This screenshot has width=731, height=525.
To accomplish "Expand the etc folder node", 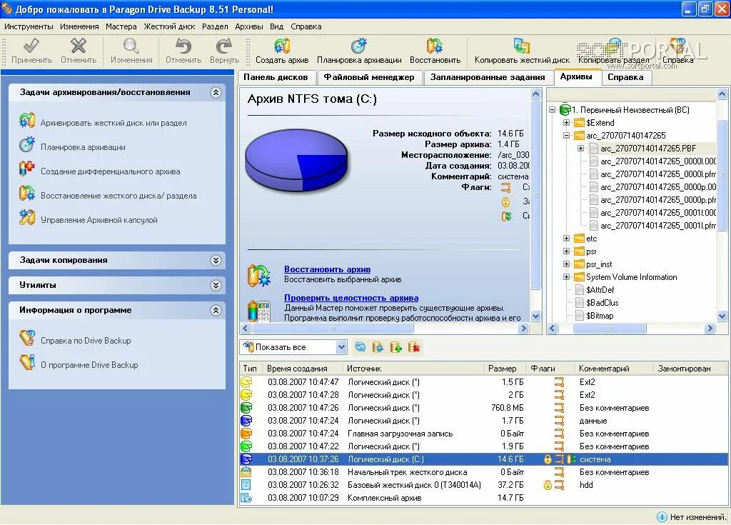I will (x=566, y=239).
